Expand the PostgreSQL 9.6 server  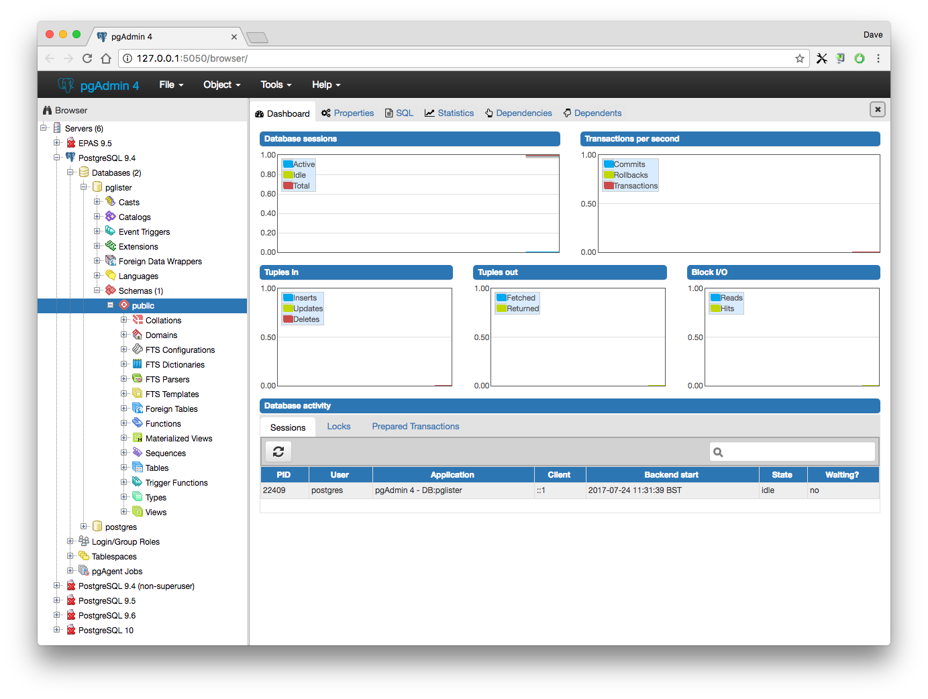click(57, 615)
